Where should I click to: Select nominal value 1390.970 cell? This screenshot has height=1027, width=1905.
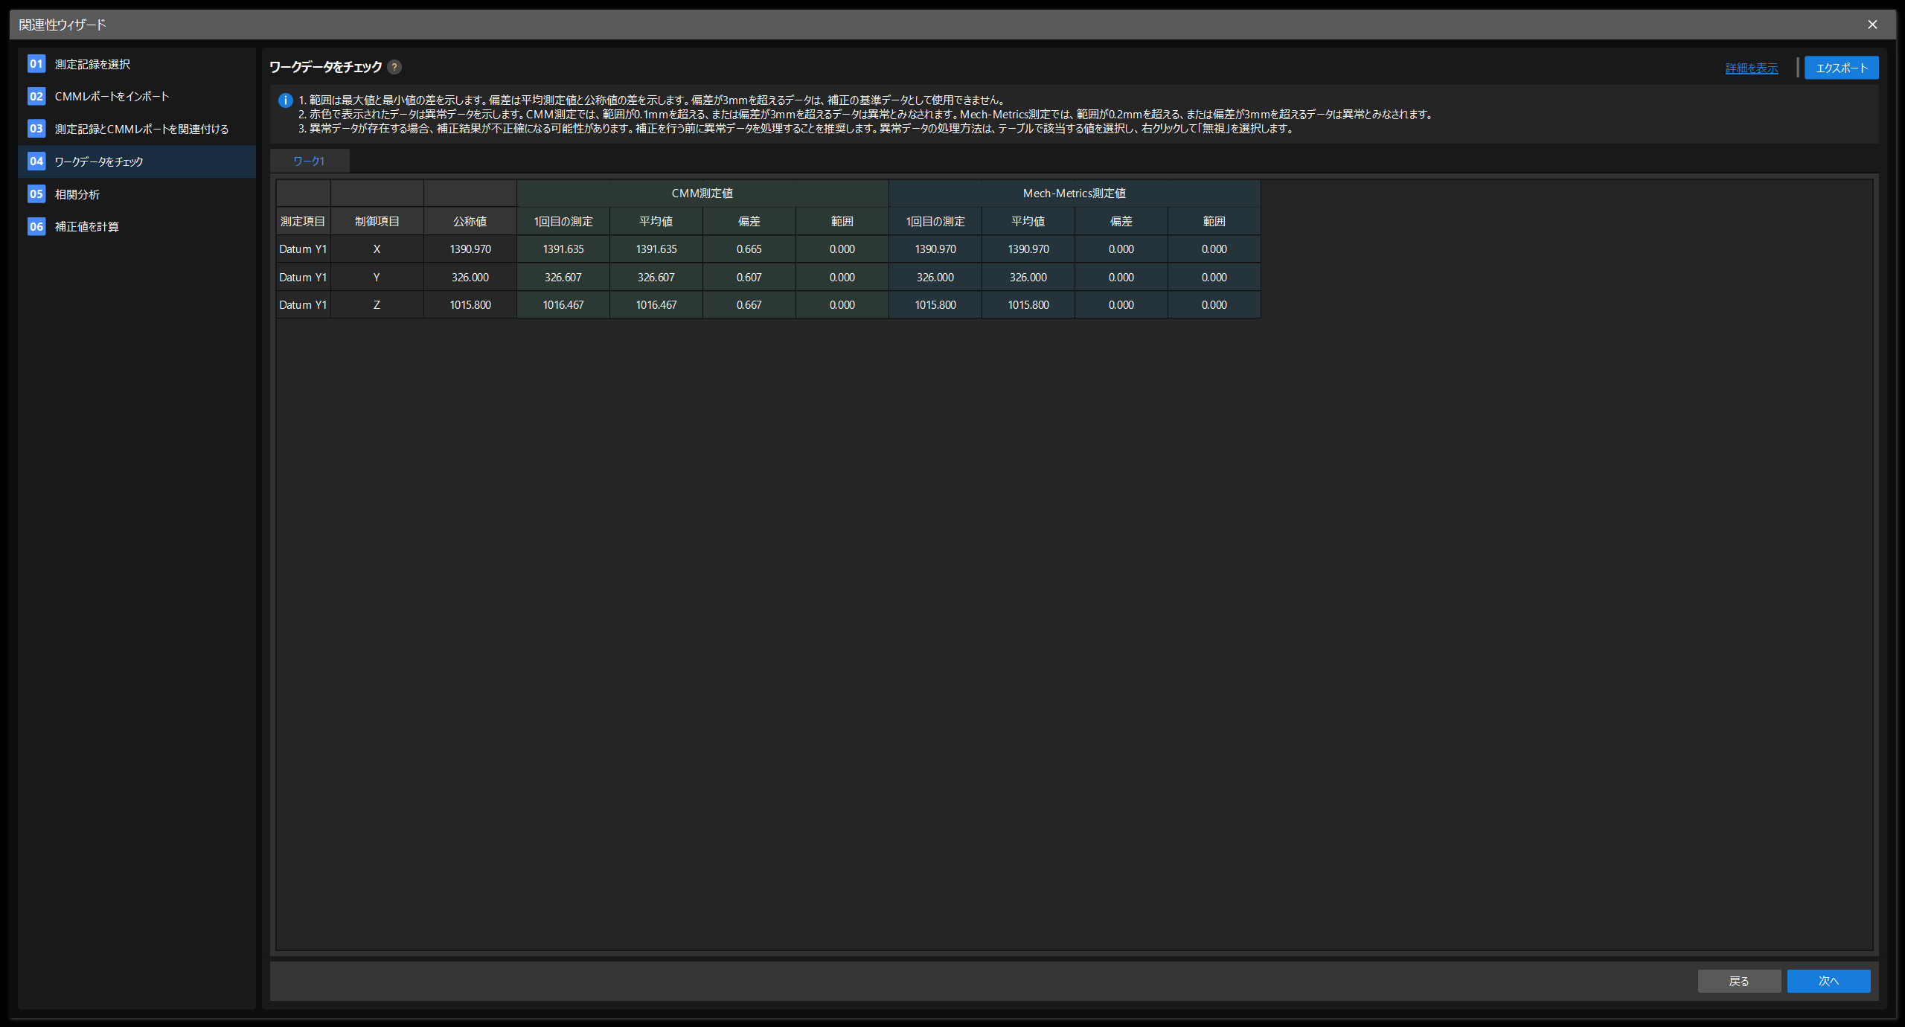pyautogui.click(x=470, y=249)
